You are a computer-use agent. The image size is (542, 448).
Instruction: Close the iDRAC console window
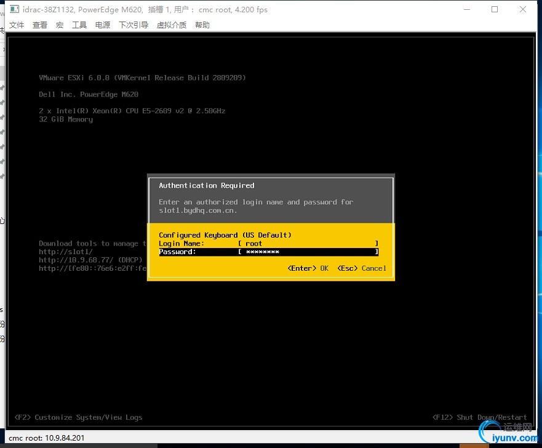pos(523,9)
